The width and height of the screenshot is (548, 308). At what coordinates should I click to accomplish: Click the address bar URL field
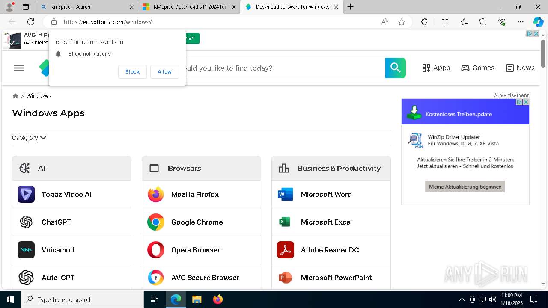(218, 22)
